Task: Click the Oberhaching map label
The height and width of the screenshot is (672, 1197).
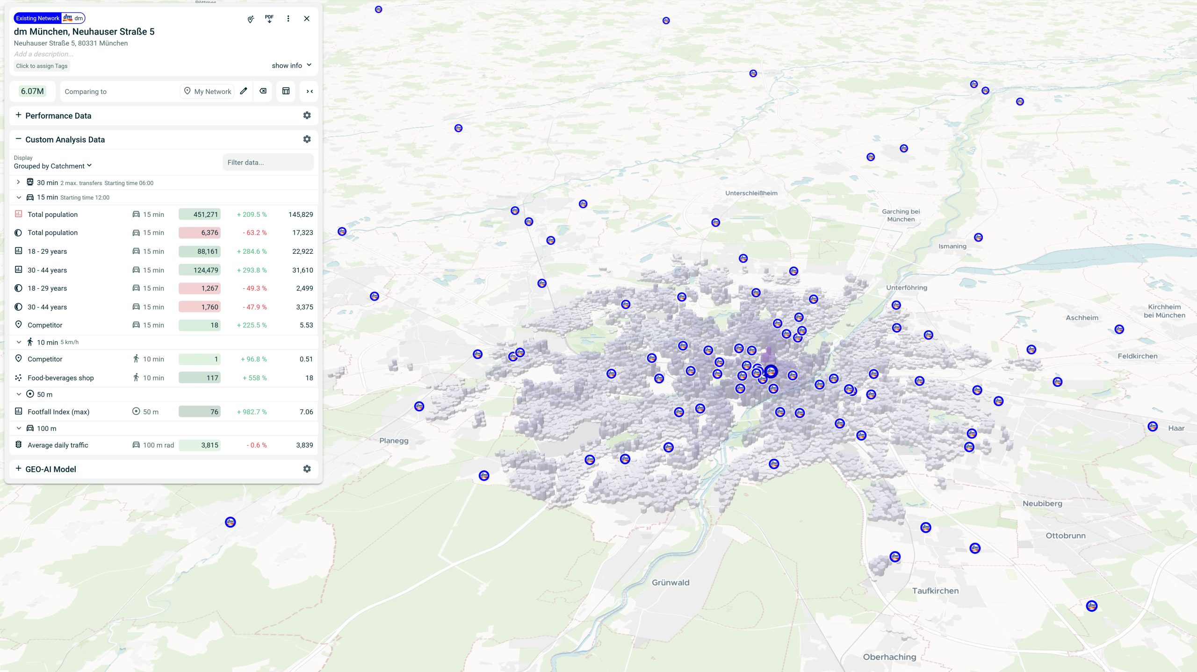Action: coord(889,657)
